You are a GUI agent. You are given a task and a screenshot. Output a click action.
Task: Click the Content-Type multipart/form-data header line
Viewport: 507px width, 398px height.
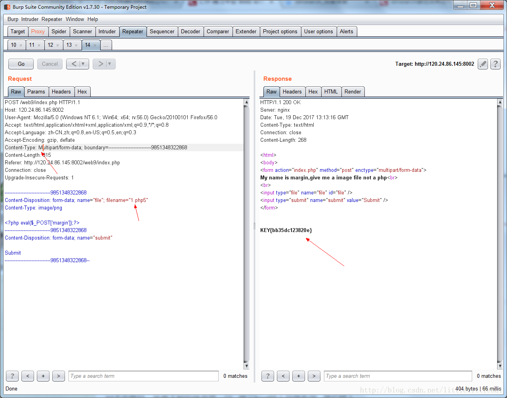point(96,148)
